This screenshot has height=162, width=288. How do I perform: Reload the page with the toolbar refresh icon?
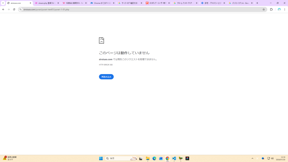14,9
